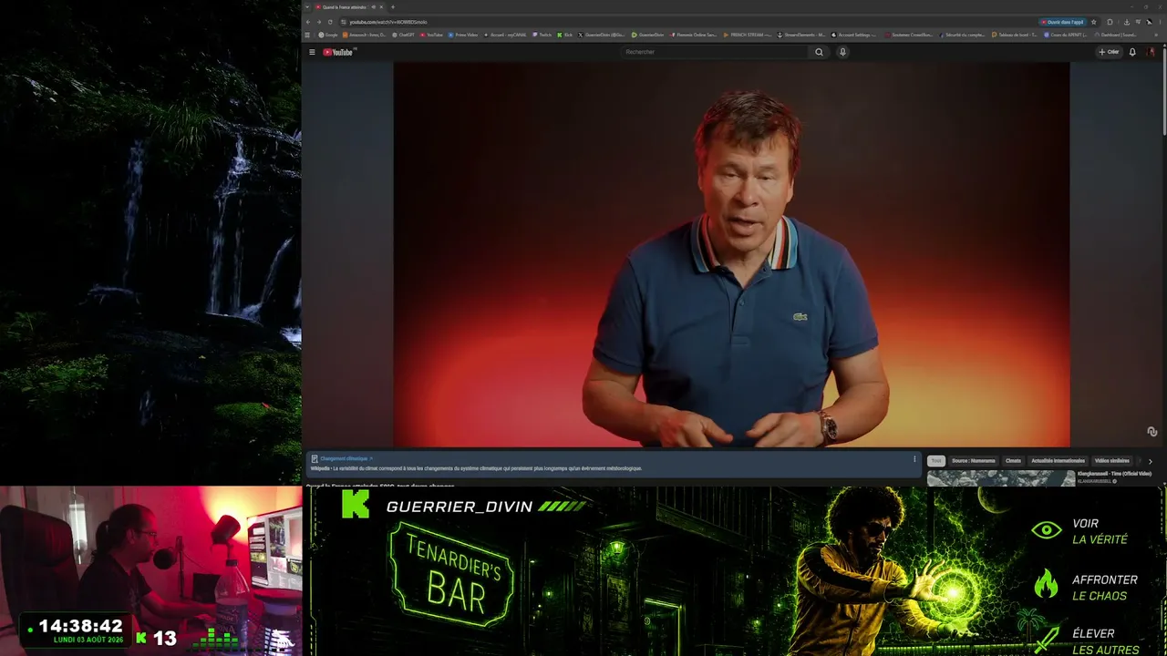Go forward with the browser forward arrow
The width and height of the screenshot is (1167, 656).
coord(319,22)
